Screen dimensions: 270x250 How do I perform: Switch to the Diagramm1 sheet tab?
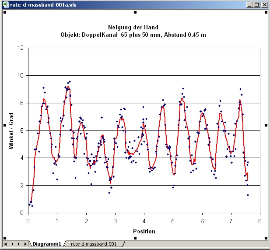(47, 243)
